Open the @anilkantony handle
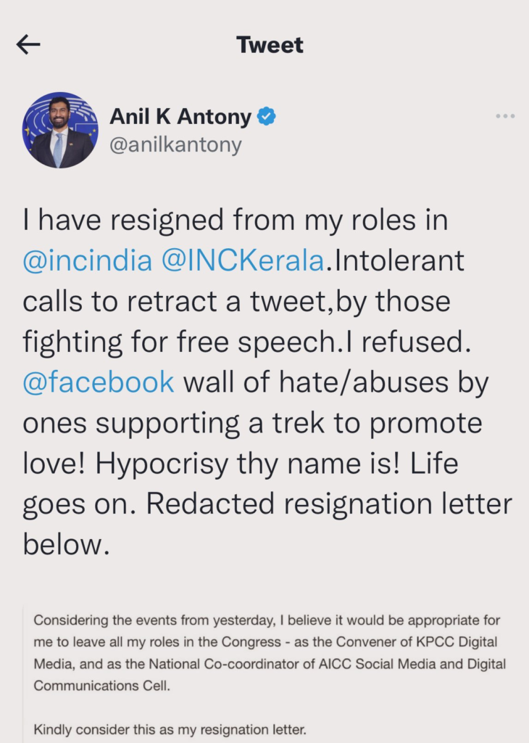Viewport: 529px width, 743px height. pos(175,144)
